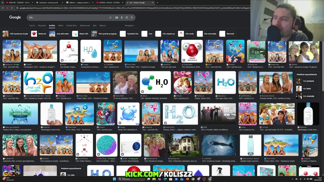Select related search 'h2o charlotte'
The height and width of the screenshot is (182, 324).
coord(307,96)
